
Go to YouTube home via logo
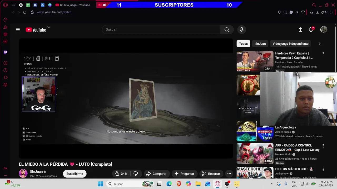tap(36, 30)
